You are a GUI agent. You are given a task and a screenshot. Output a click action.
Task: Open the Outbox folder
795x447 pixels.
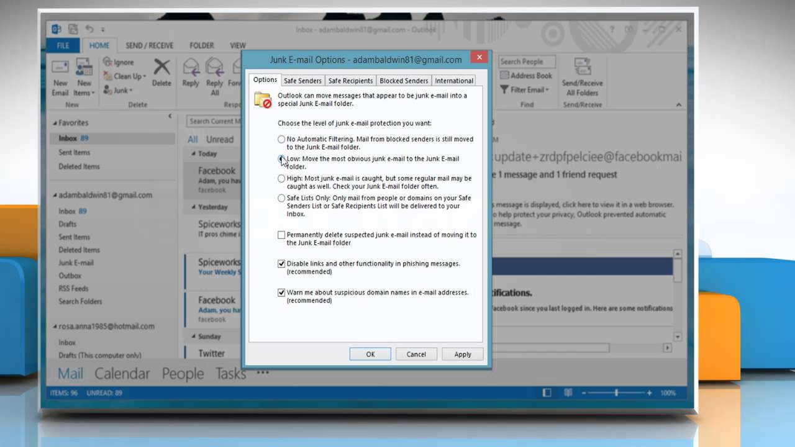[70, 276]
